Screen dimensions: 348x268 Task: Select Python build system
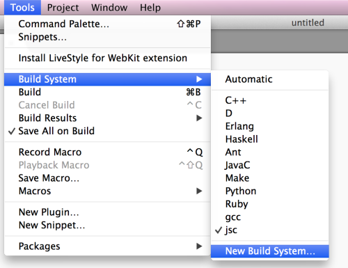270,191
